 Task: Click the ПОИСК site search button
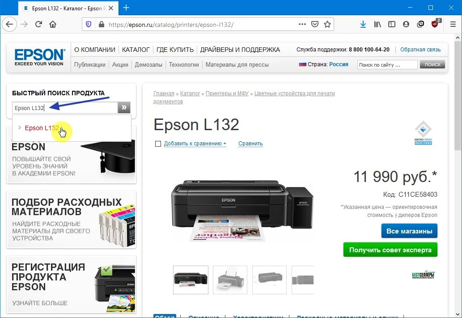coord(432,64)
